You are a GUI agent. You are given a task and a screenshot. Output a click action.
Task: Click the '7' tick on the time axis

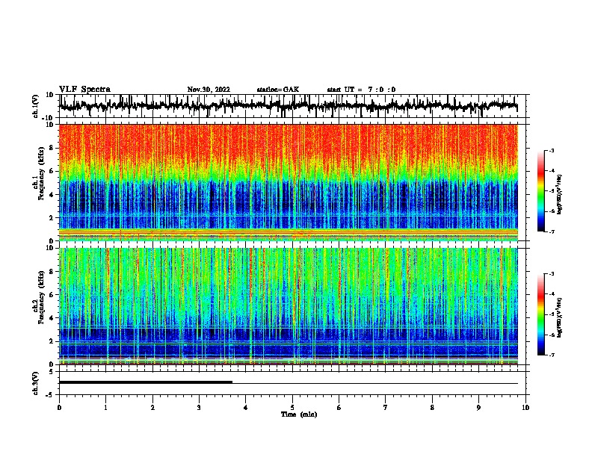coord(386,408)
